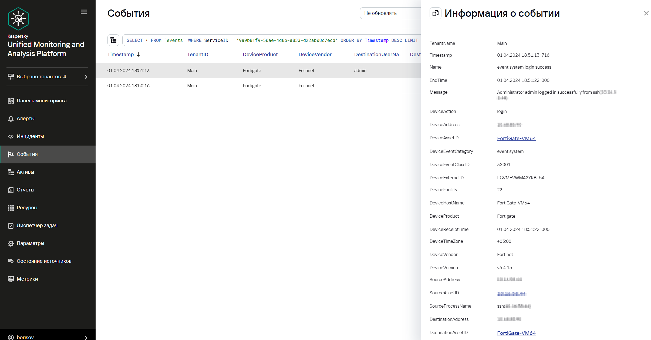The width and height of the screenshot is (651, 340).
Task: Open the События menu item
Action: [48, 154]
